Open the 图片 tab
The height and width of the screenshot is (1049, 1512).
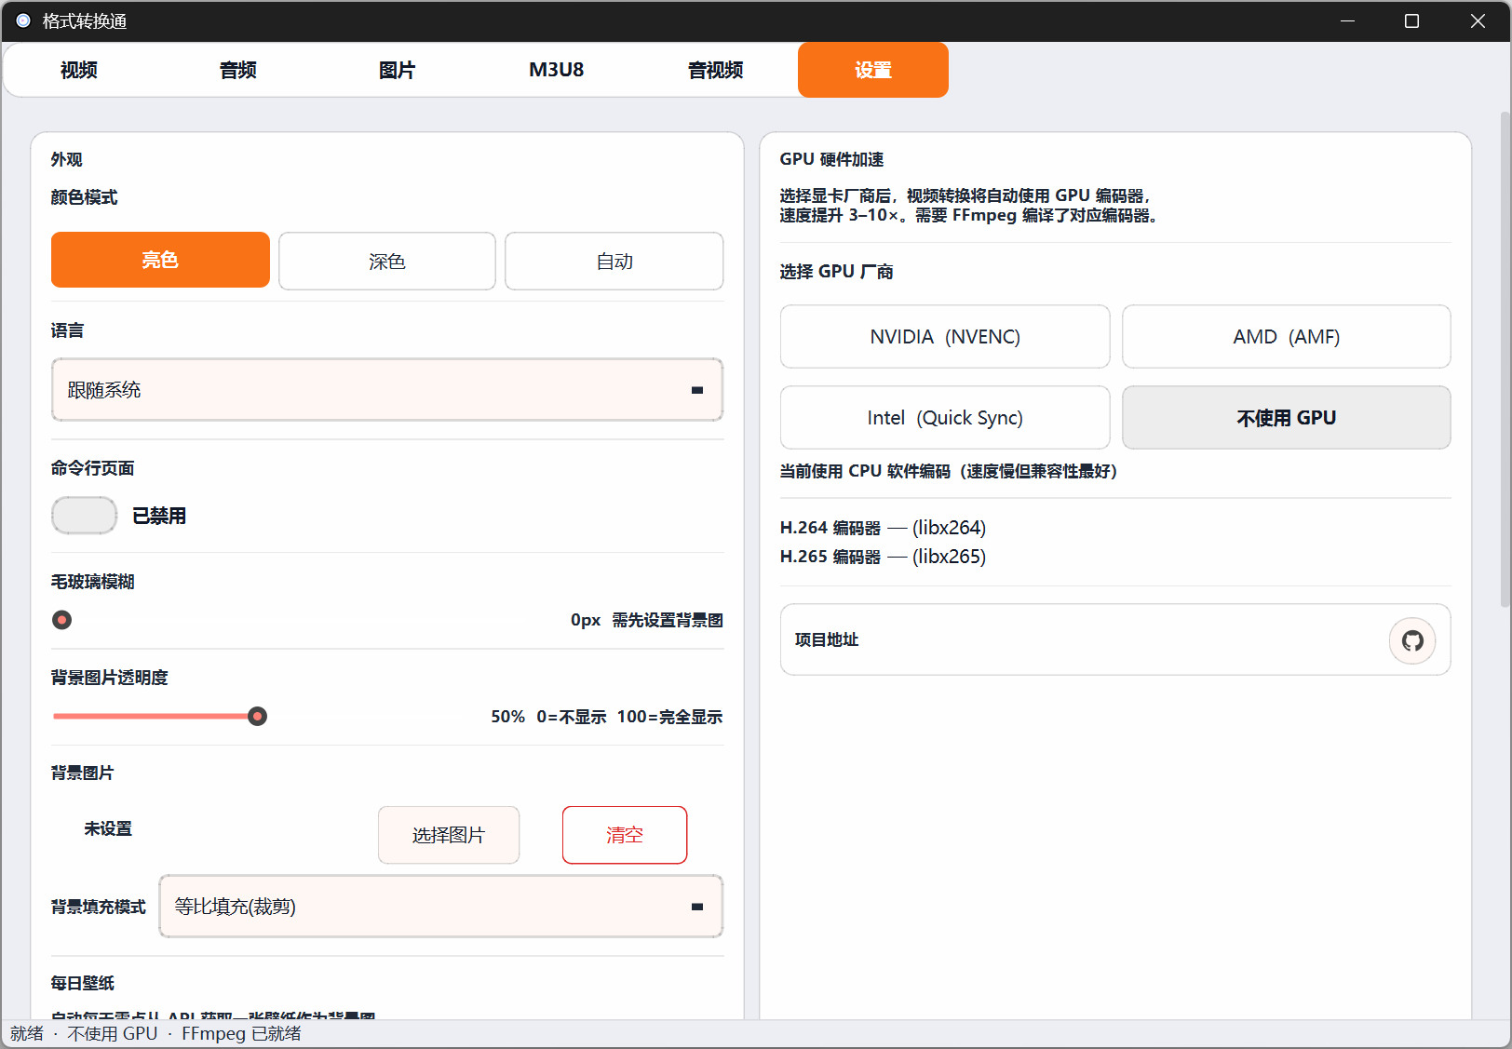[x=398, y=70]
